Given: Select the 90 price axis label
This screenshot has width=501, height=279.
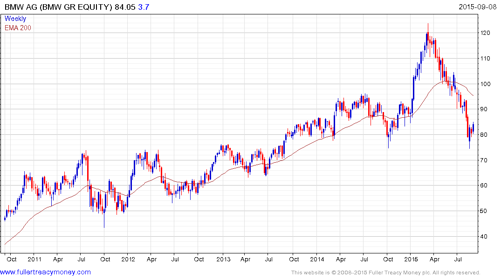Looking at the screenshot, I should [x=484, y=109].
